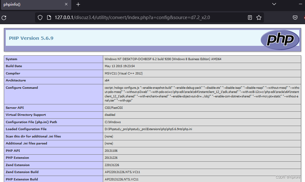Click the System row label
Screen dimensions: 305x182
[x=11, y=59]
